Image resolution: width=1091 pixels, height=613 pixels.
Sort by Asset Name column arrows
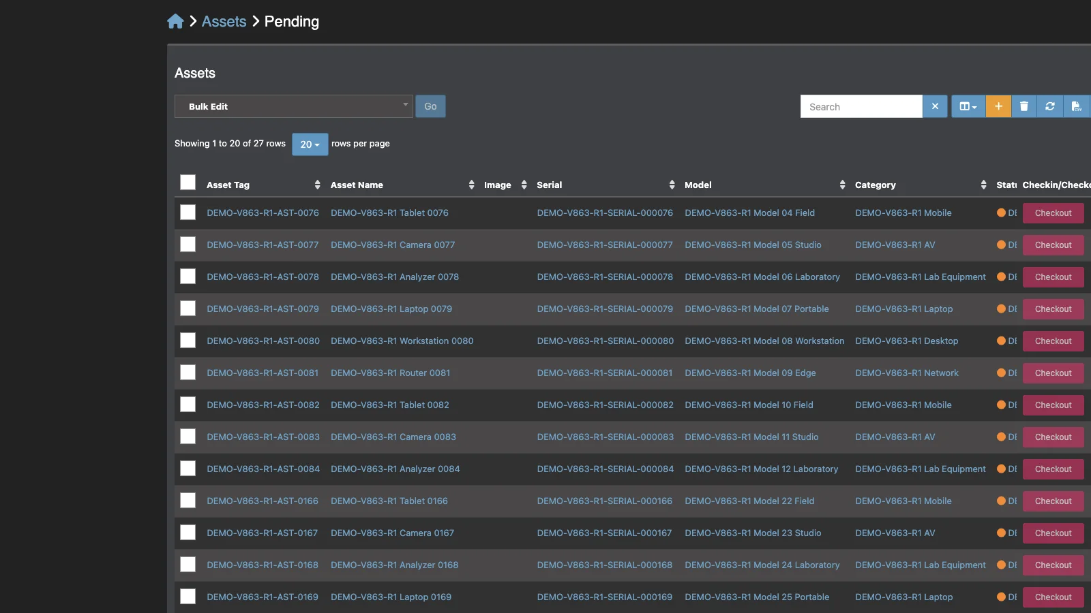tap(472, 185)
